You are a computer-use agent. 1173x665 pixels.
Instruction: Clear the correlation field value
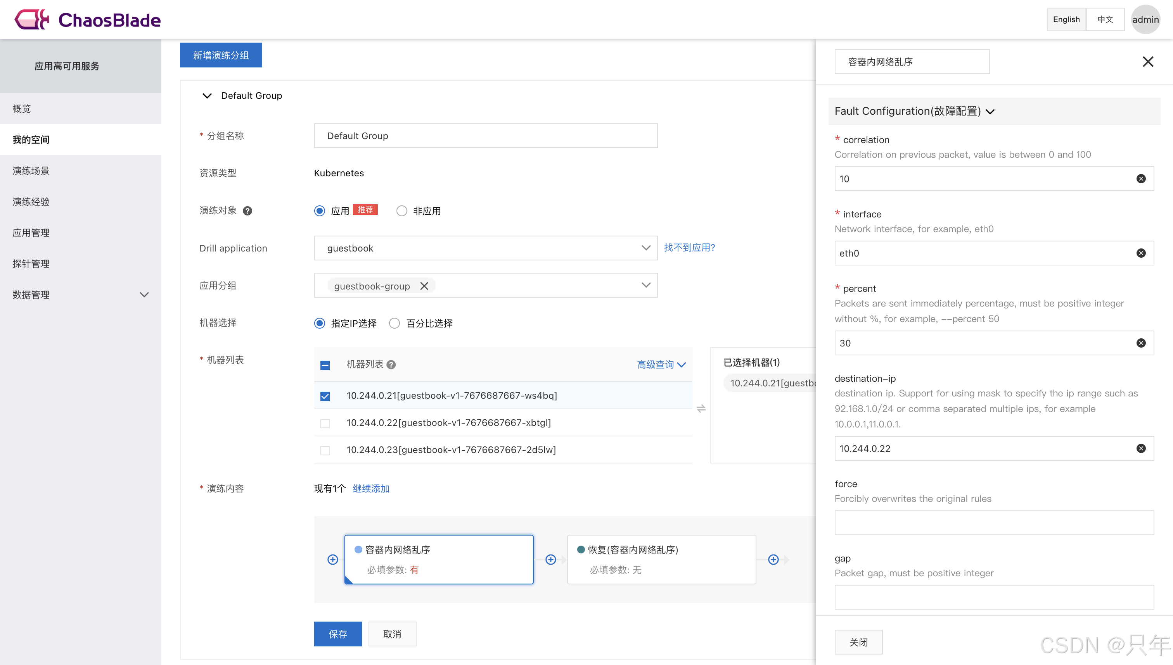click(x=1140, y=179)
